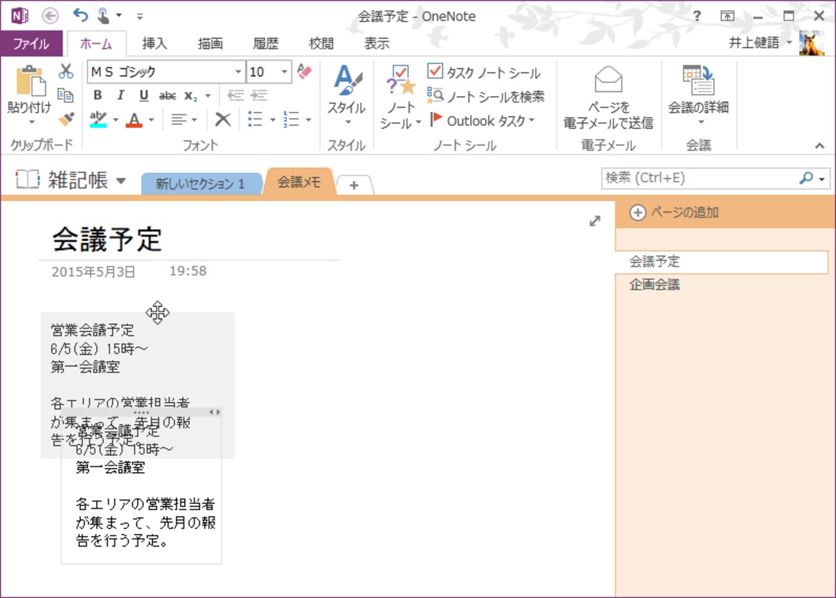
Task: Select the 会議メモ section tab
Action: tap(300, 182)
